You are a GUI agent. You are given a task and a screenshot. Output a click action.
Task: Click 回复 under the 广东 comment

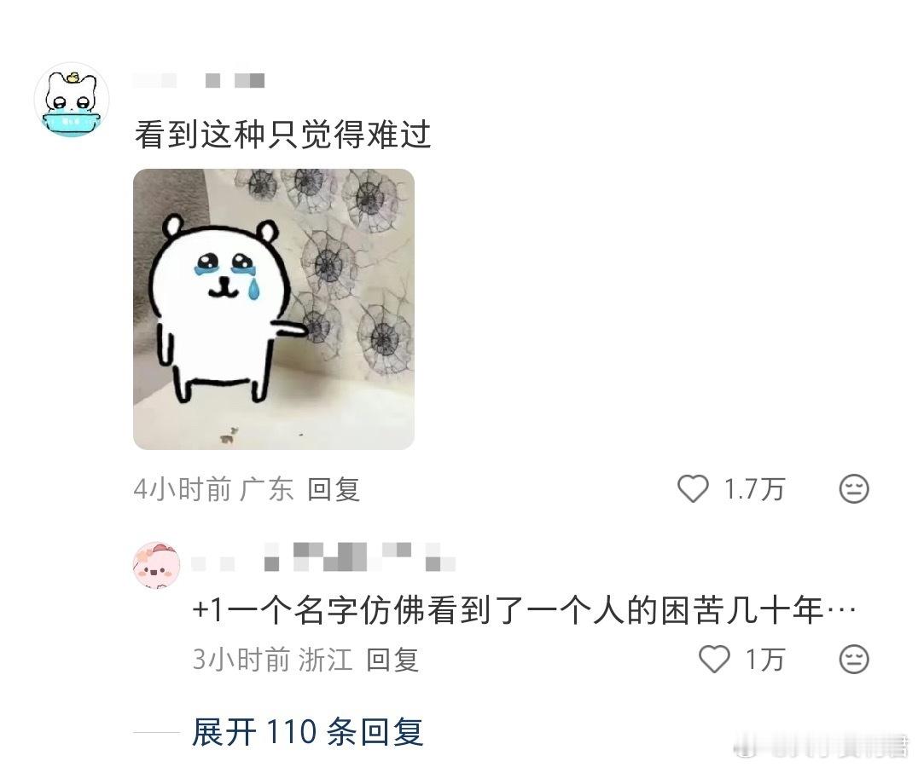334,489
